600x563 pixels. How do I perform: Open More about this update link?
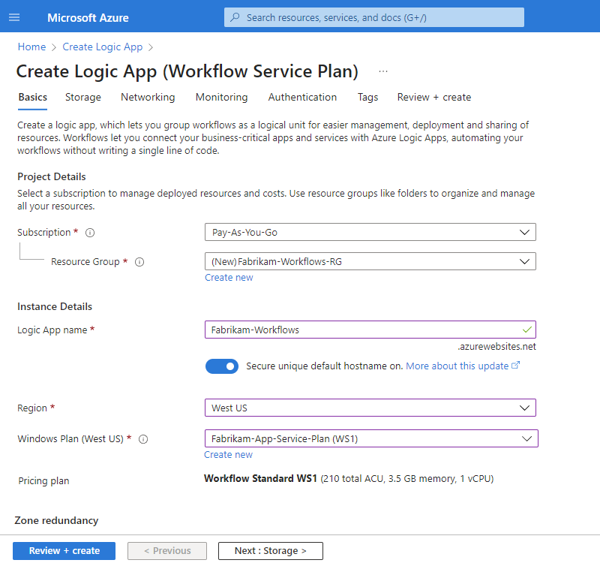(x=457, y=366)
